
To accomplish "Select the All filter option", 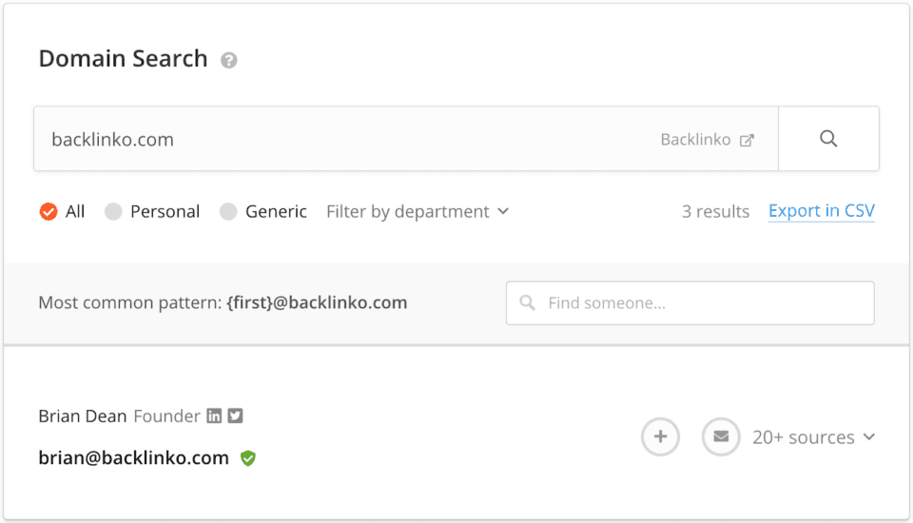I will (49, 211).
